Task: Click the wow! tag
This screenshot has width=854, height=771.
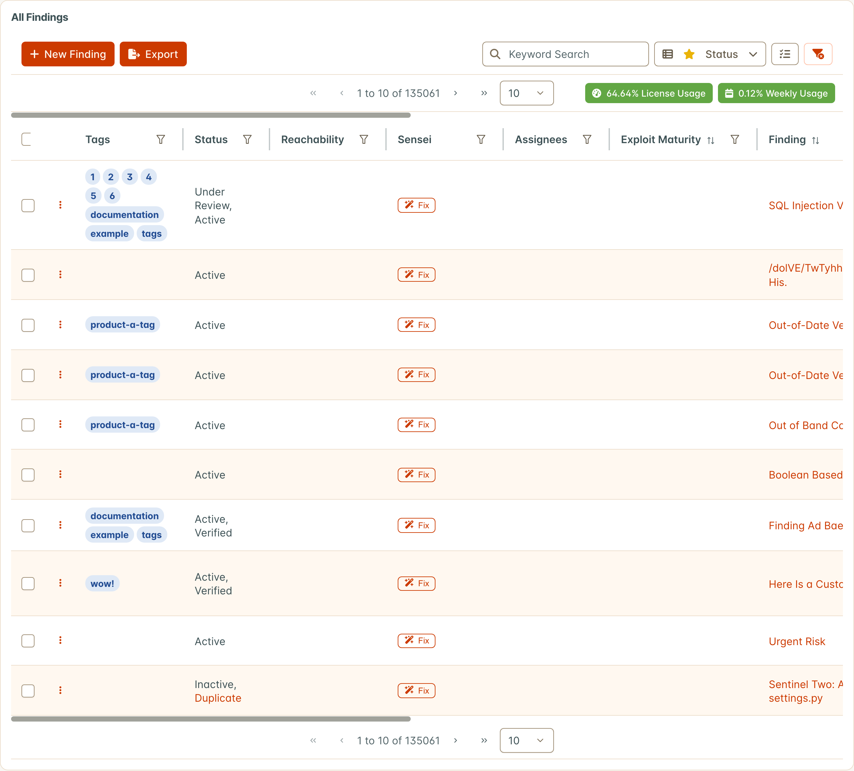Action: pyautogui.click(x=102, y=583)
